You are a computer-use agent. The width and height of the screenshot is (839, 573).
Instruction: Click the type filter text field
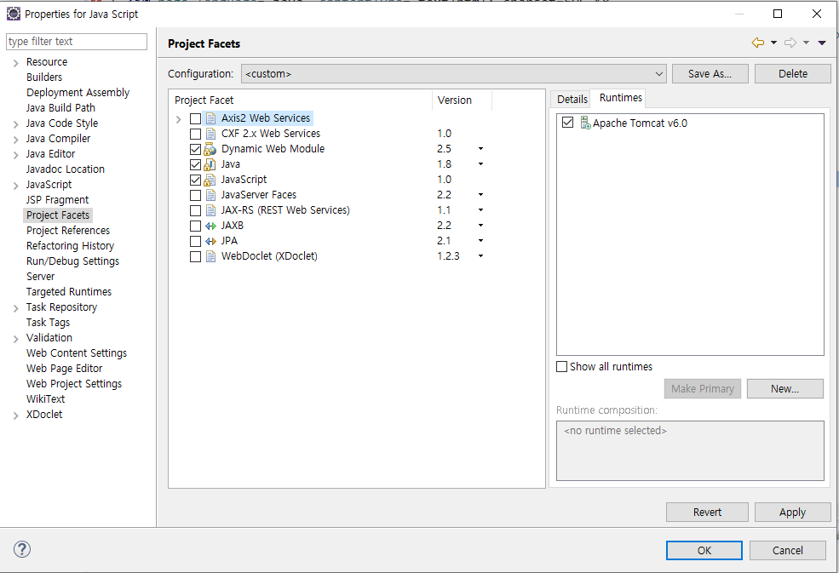click(x=77, y=42)
